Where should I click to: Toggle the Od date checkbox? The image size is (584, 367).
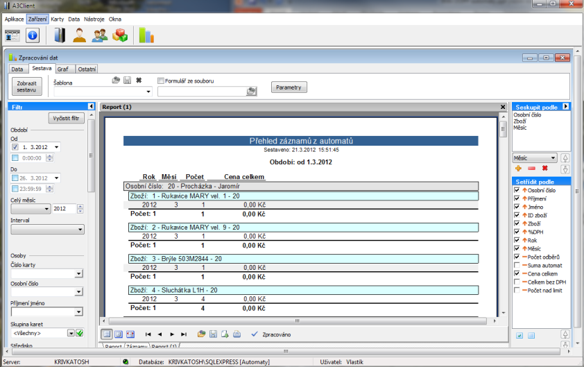pyautogui.click(x=15, y=147)
